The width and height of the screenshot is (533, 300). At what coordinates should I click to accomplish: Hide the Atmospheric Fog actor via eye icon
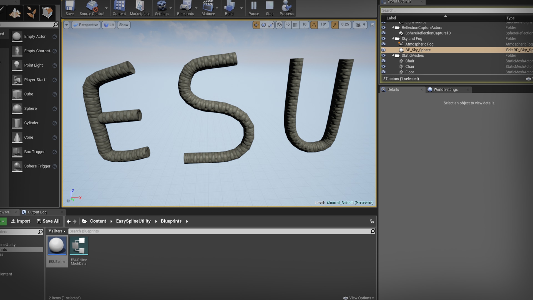(x=383, y=44)
